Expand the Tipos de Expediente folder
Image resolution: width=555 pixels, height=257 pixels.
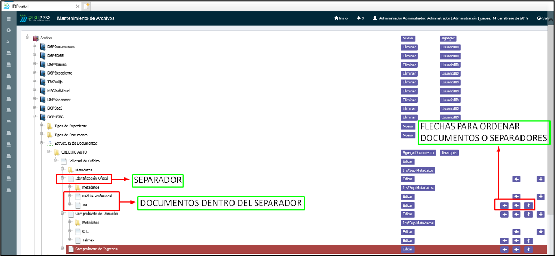click(41, 126)
